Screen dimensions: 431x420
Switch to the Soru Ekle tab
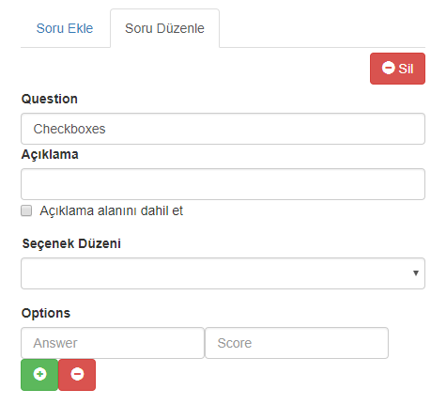[65, 28]
